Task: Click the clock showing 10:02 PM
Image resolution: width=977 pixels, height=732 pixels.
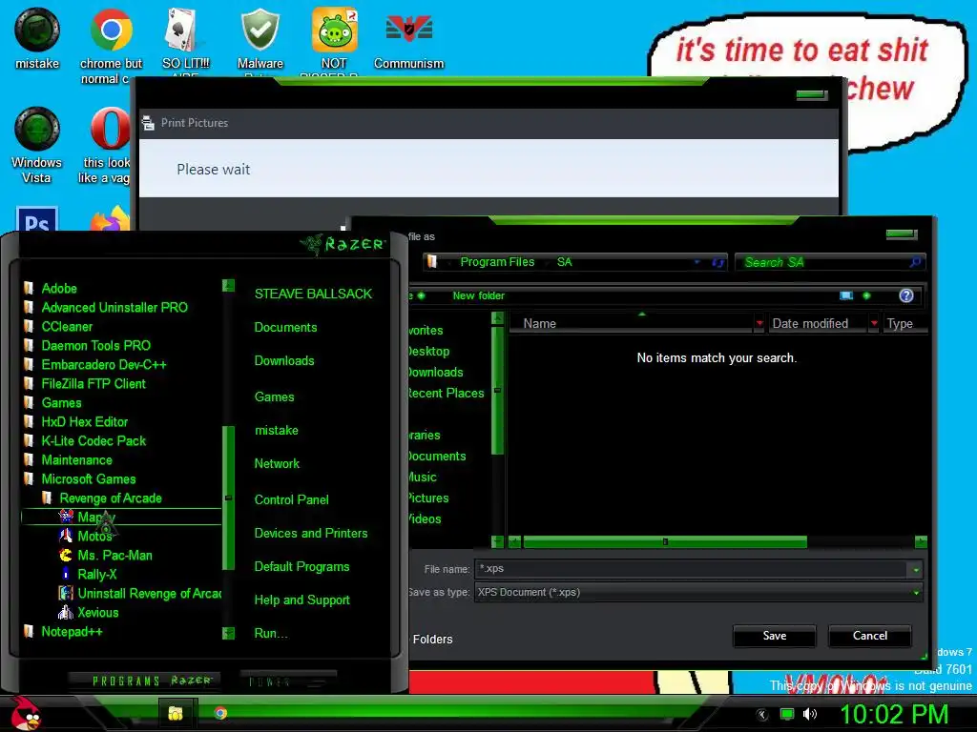Action: pyautogui.click(x=894, y=713)
